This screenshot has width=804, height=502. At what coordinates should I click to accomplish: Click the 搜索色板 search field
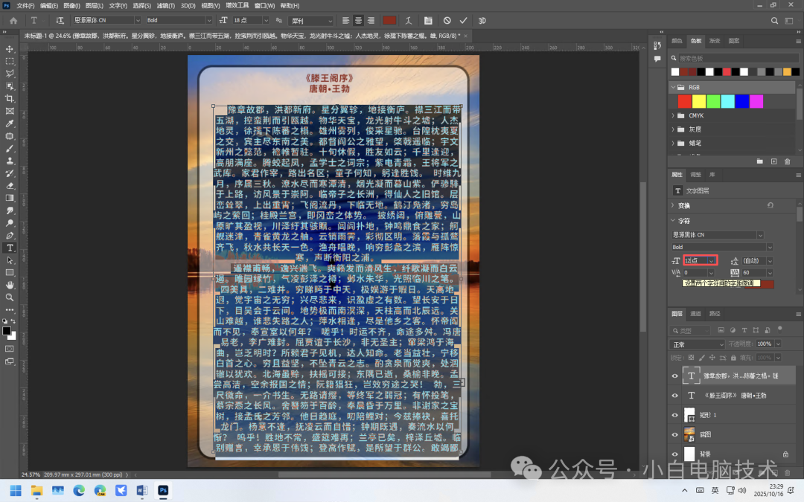(738, 59)
